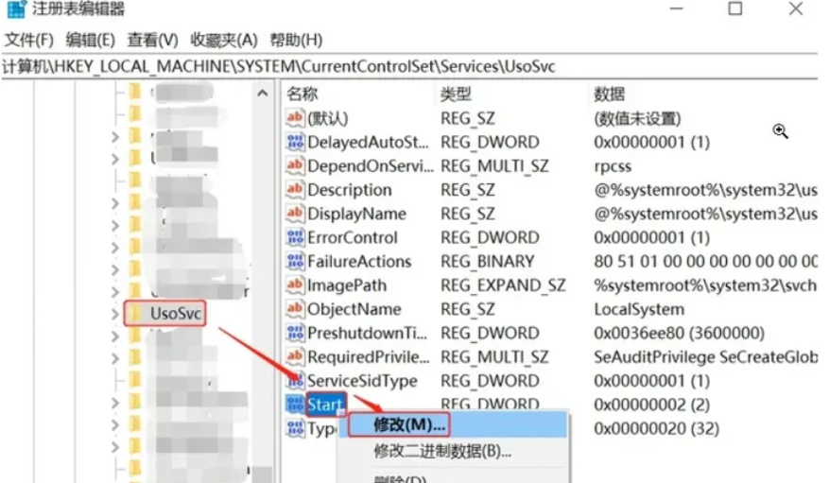Click the PreshutdownTi... DWORD icon
Screen dimensions: 830x483
pos(295,333)
